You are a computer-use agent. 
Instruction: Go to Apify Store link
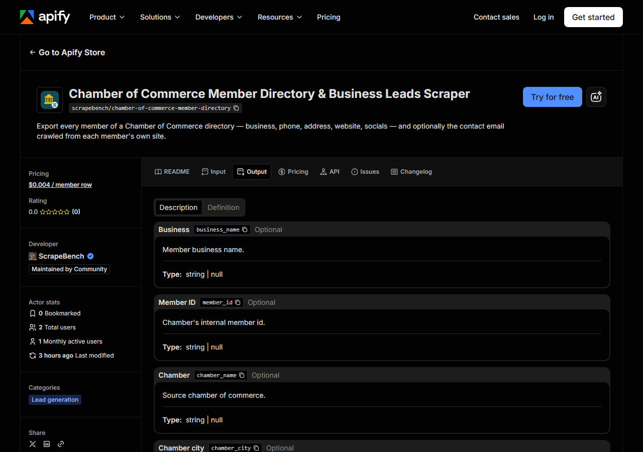coord(67,52)
